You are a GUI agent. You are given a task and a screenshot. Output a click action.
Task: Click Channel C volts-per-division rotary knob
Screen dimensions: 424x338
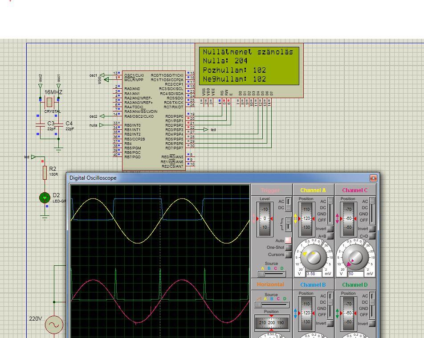click(355, 257)
